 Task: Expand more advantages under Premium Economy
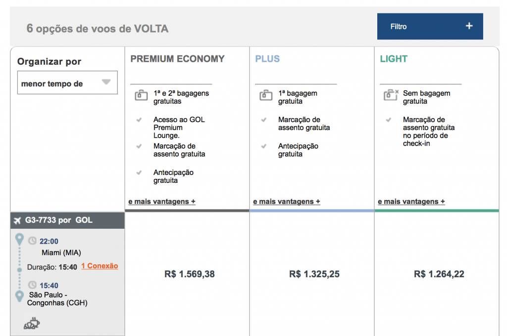point(161,202)
